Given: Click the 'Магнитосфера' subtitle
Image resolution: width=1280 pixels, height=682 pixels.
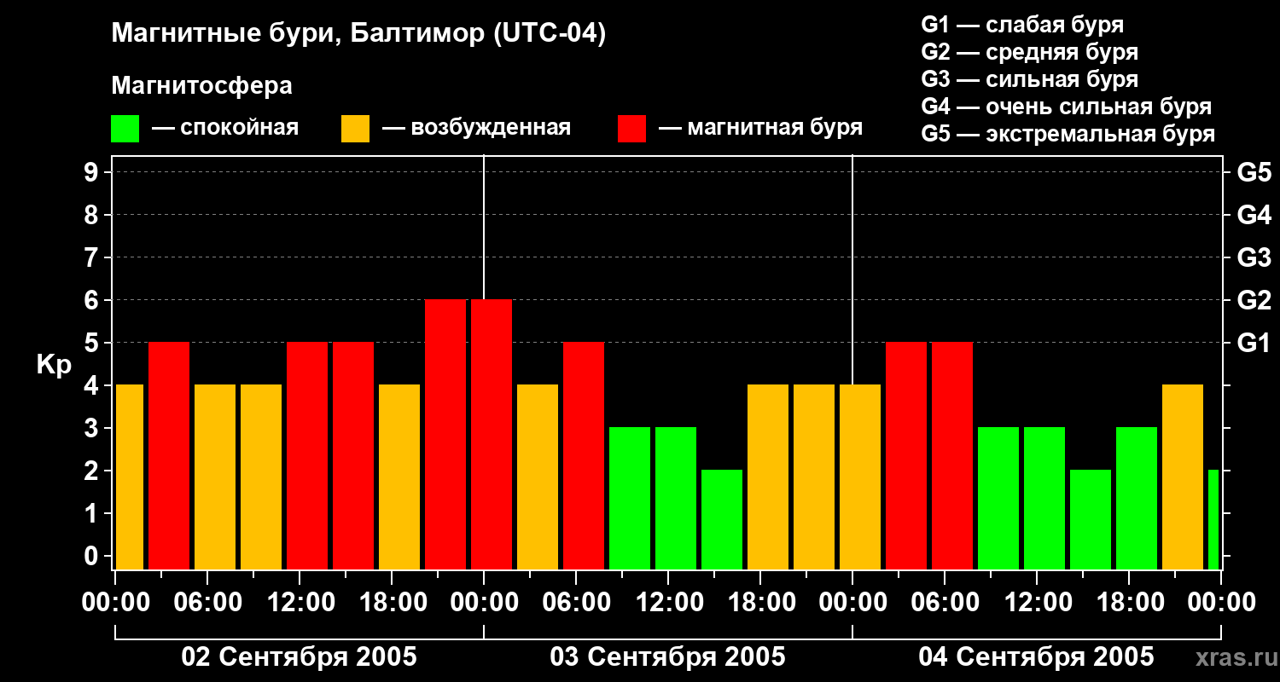Looking at the screenshot, I should tap(202, 86).
